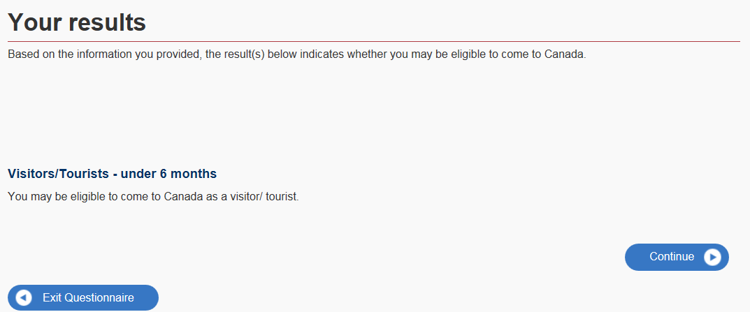Click the "Your results" page heading
This screenshot has height=312, width=750.
[77, 22]
